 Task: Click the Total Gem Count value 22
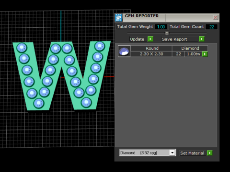point(211,27)
